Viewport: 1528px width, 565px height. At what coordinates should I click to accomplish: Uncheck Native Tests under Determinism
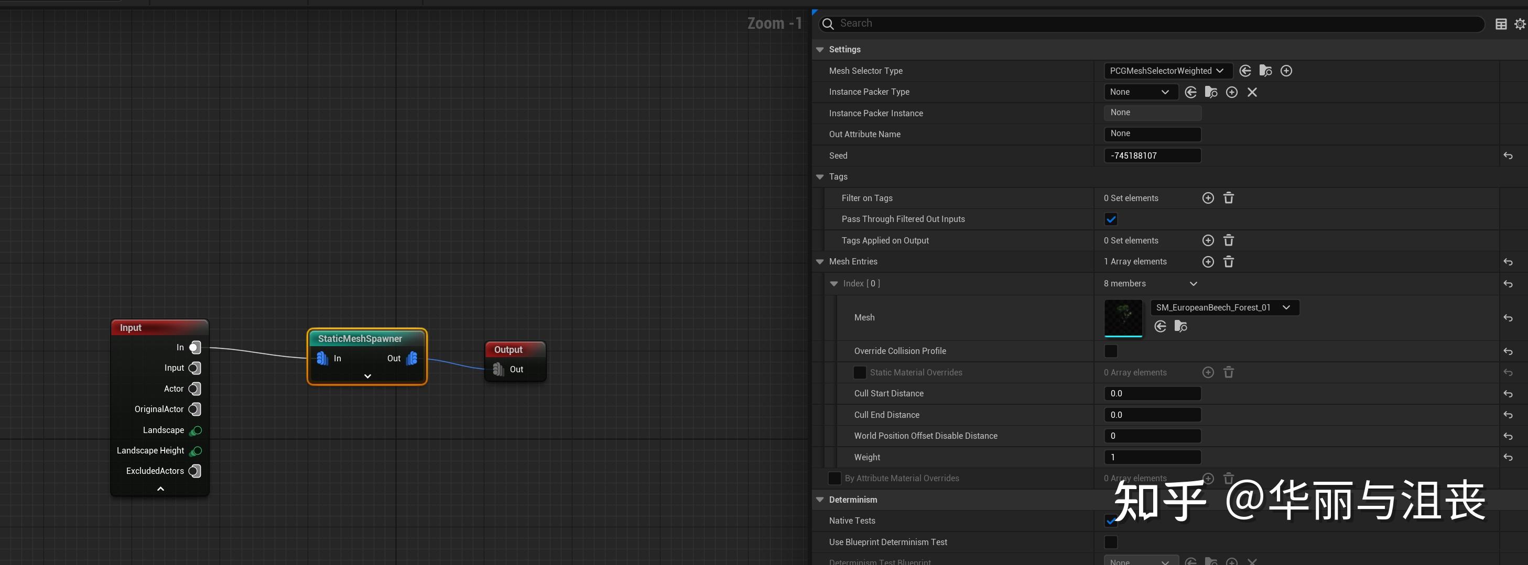tap(1111, 521)
